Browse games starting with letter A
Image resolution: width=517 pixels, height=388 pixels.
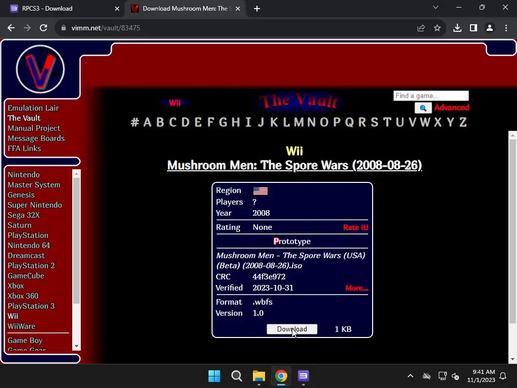(x=147, y=122)
